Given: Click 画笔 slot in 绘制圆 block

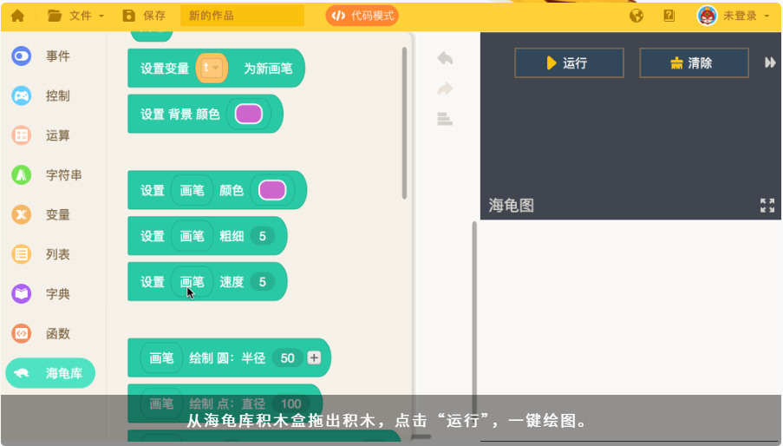Looking at the screenshot, I should click(x=161, y=358).
